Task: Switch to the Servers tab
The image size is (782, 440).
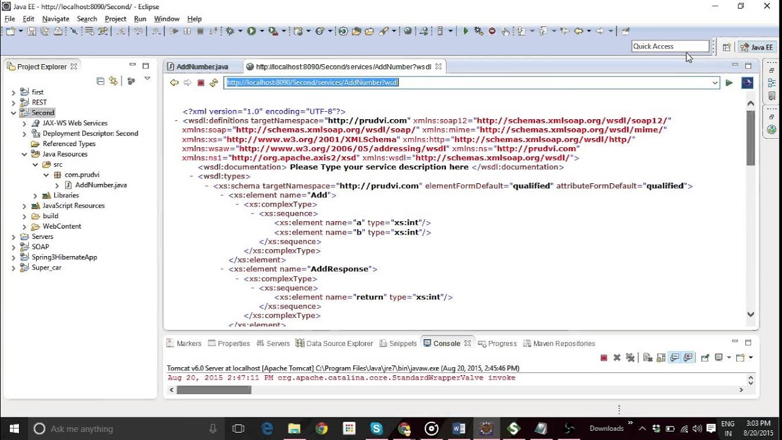Action: (272, 343)
